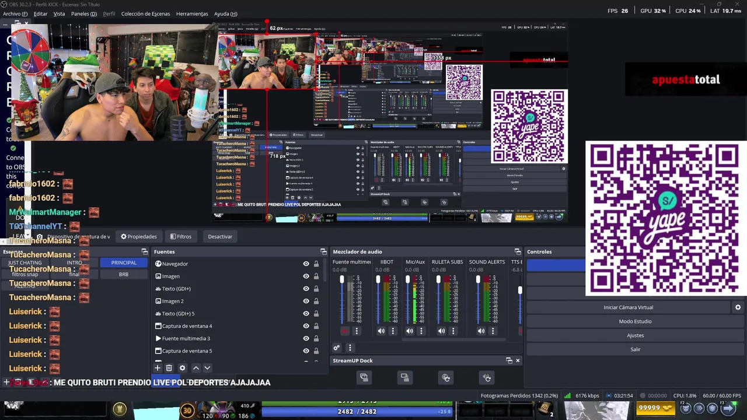
Task: Switch to the BRB scene
Action: point(124,274)
